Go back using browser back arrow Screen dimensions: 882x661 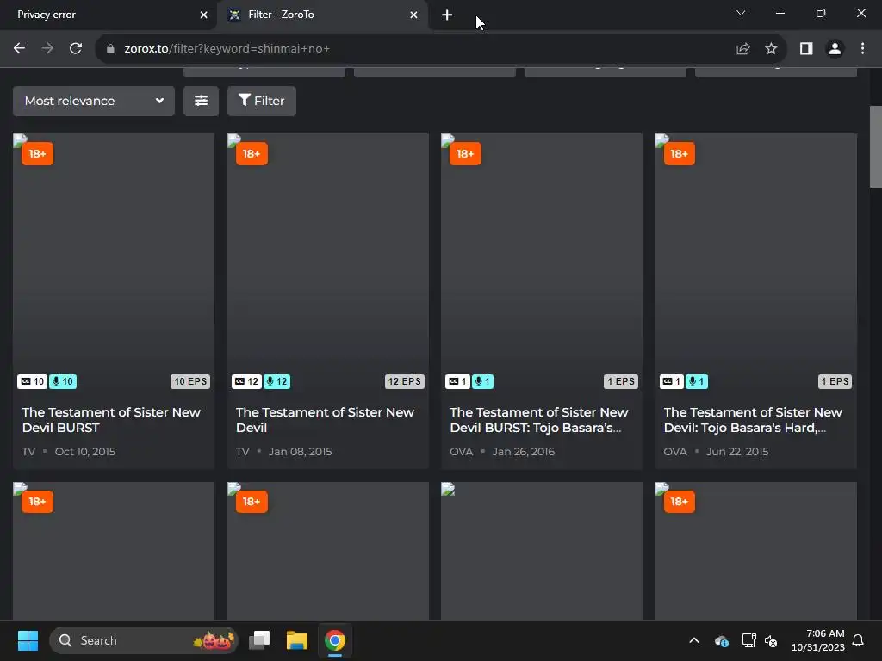[x=19, y=48]
